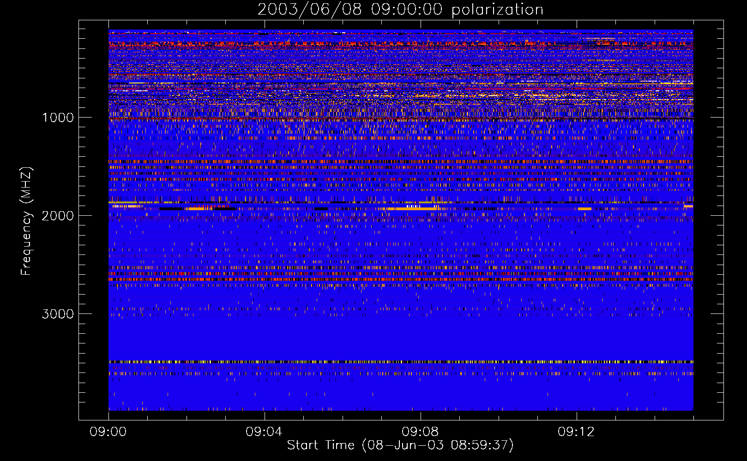Select the '3000' frequency axis label
This screenshot has width=747, height=461.
pyautogui.click(x=58, y=314)
